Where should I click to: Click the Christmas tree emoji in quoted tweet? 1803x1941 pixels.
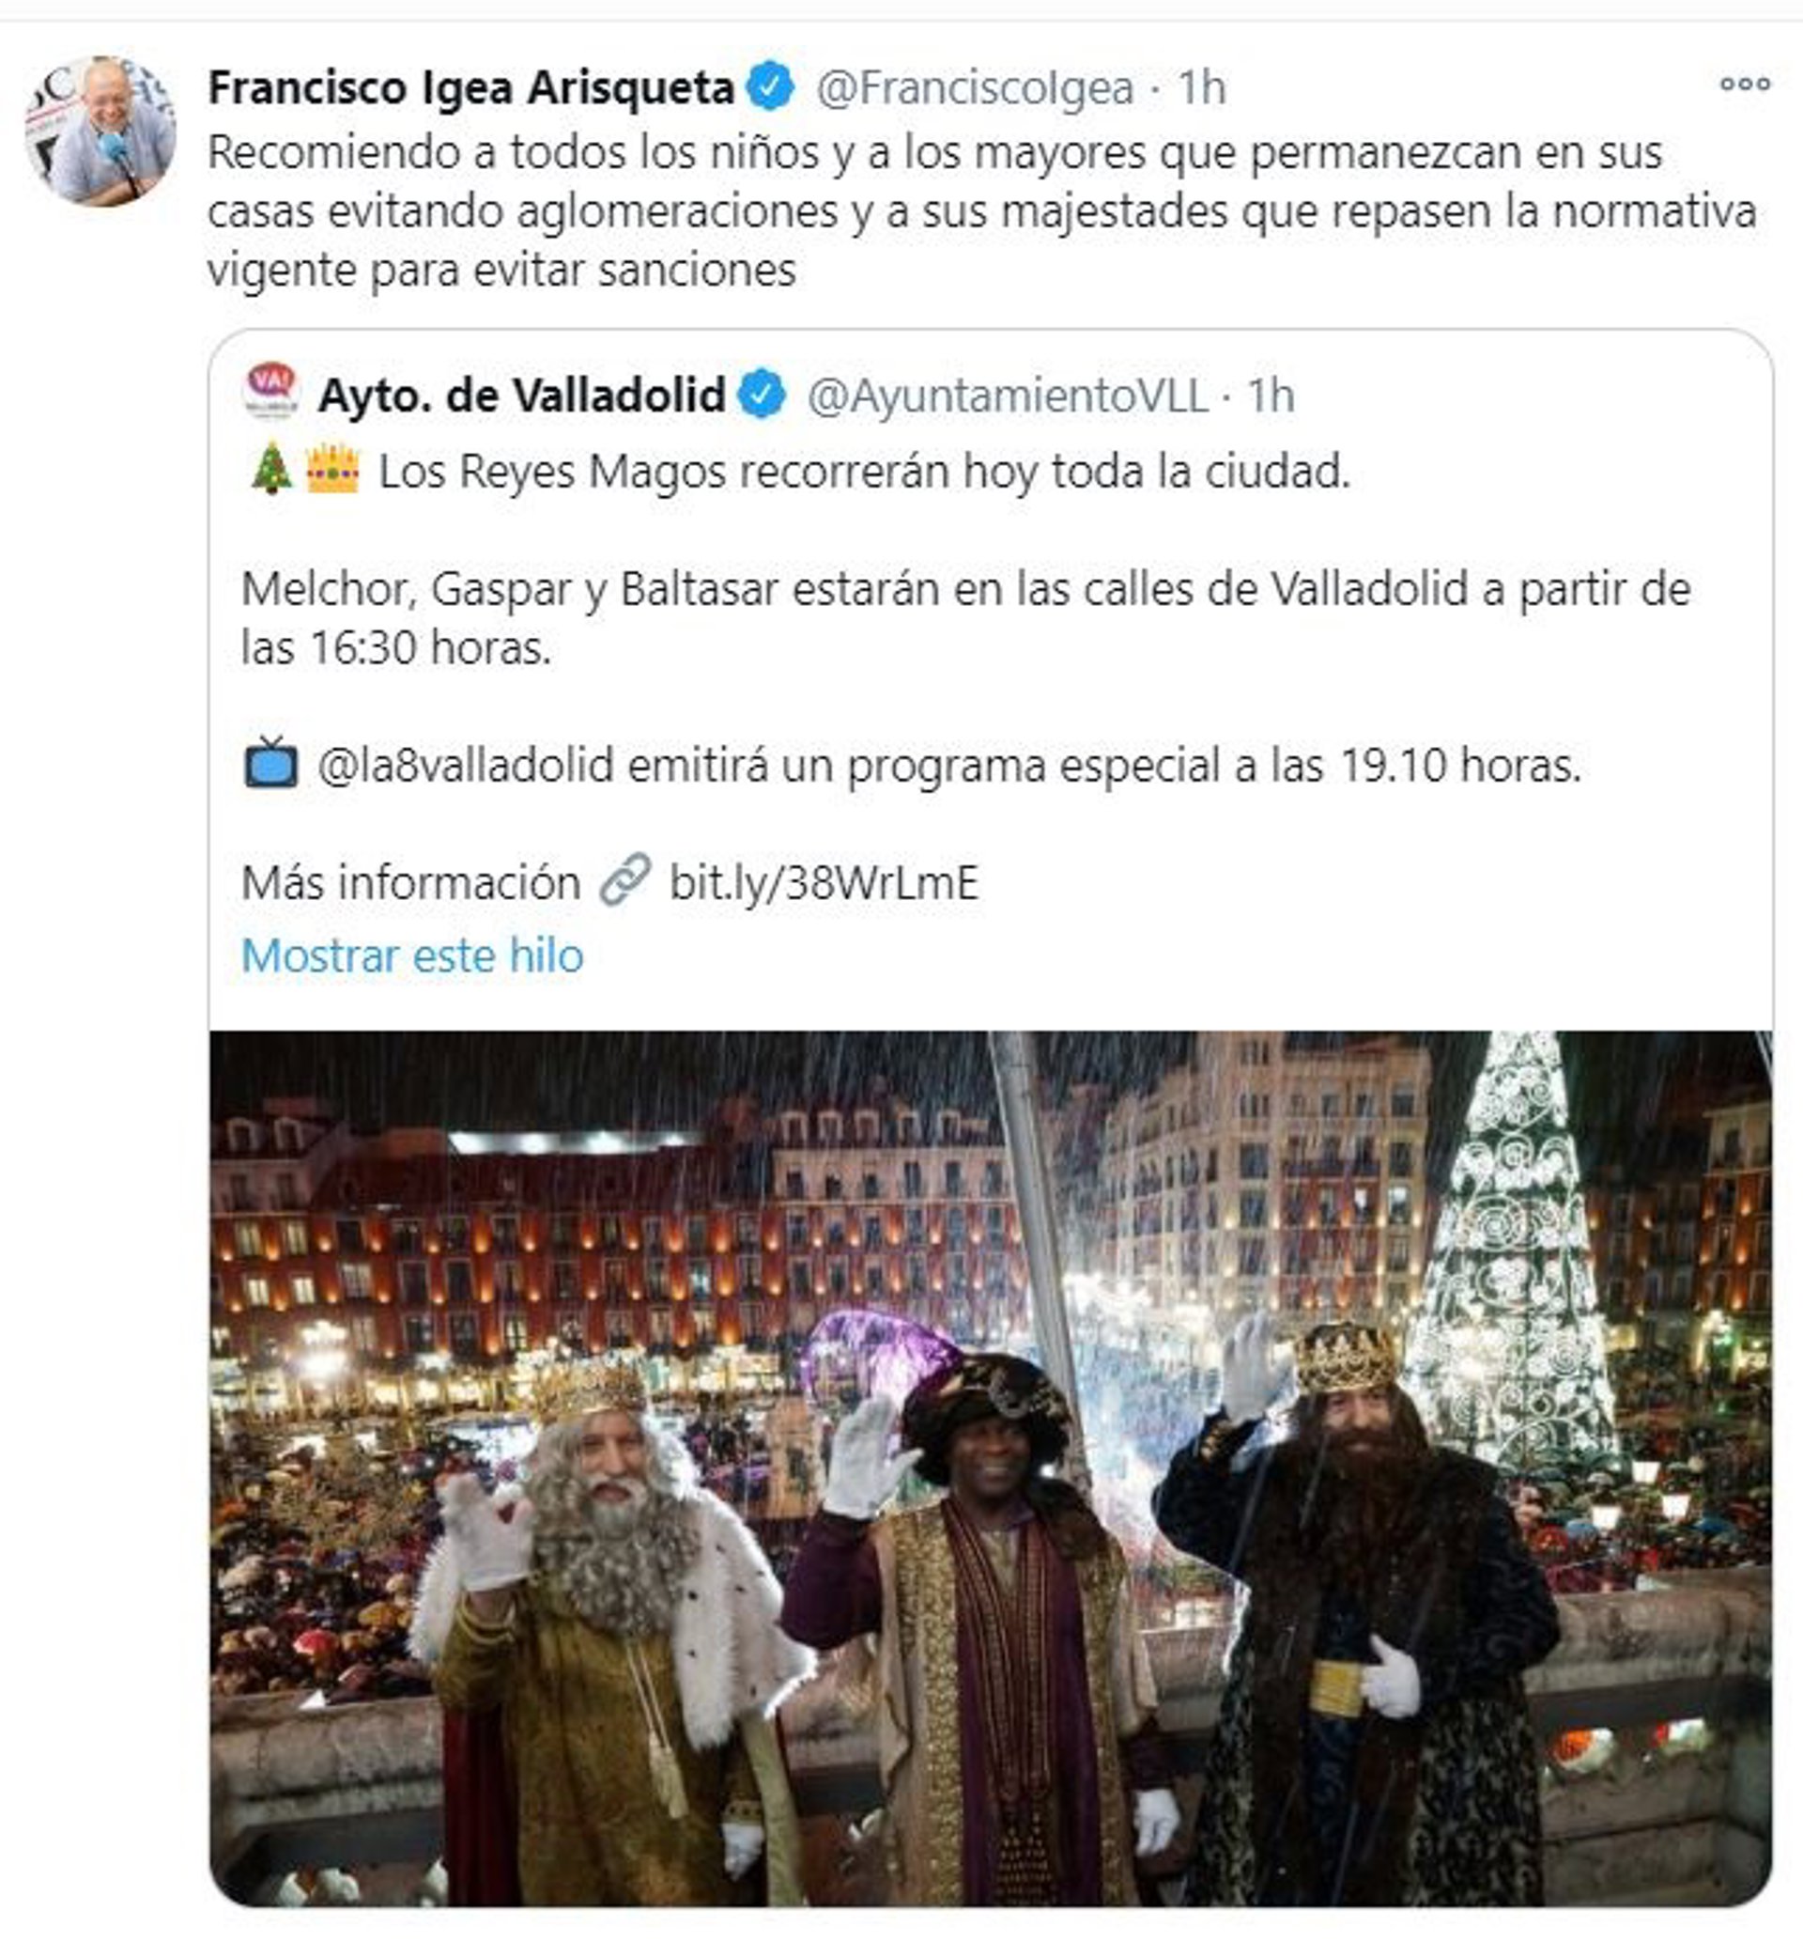pyautogui.click(x=271, y=468)
